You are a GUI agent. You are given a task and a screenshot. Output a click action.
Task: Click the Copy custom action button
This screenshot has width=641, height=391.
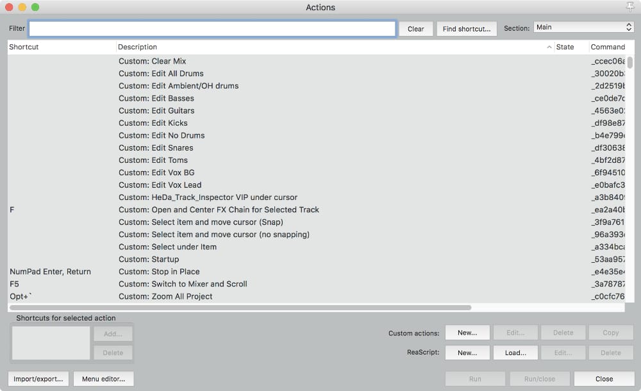pos(611,332)
